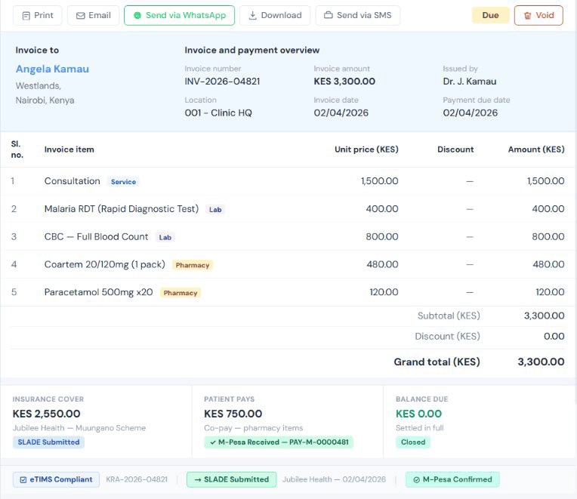
Task: Click the printer icon in the Print button
Action: coord(26,16)
